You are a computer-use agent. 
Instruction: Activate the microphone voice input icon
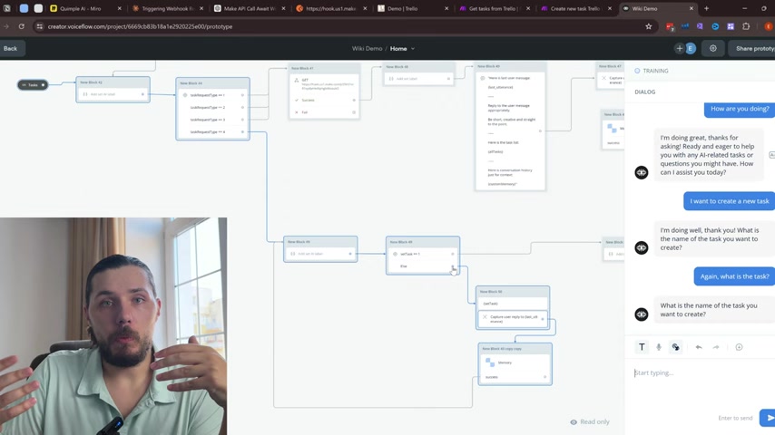click(658, 347)
